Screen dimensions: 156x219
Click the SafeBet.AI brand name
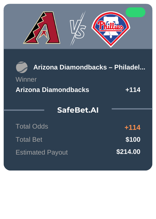pyautogui.click(x=78, y=110)
